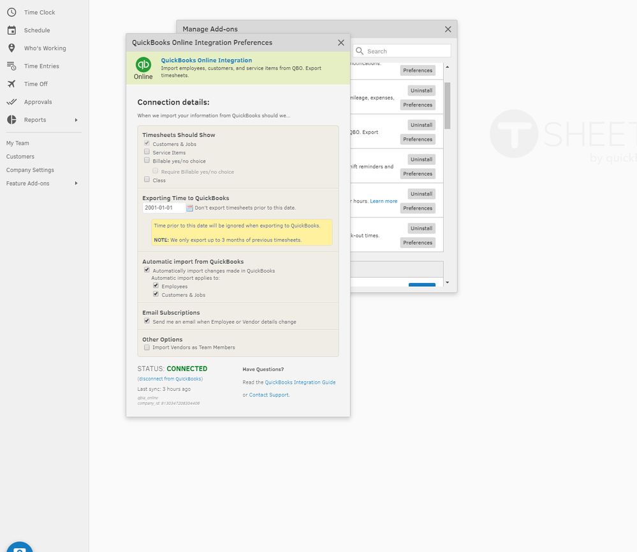Viewport: 637px width, 552px height.
Task: Open Time Clock menu item
Action: (40, 13)
